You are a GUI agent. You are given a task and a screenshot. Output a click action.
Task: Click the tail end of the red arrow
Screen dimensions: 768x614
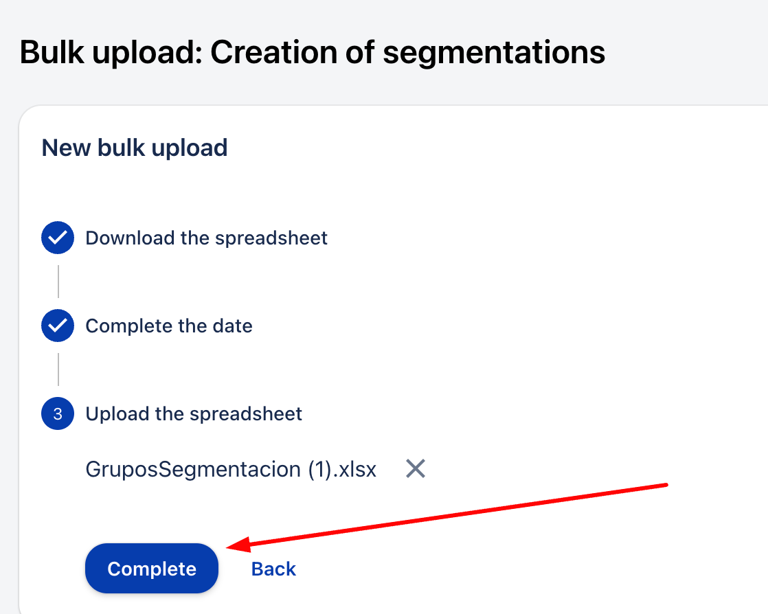[x=664, y=485]
